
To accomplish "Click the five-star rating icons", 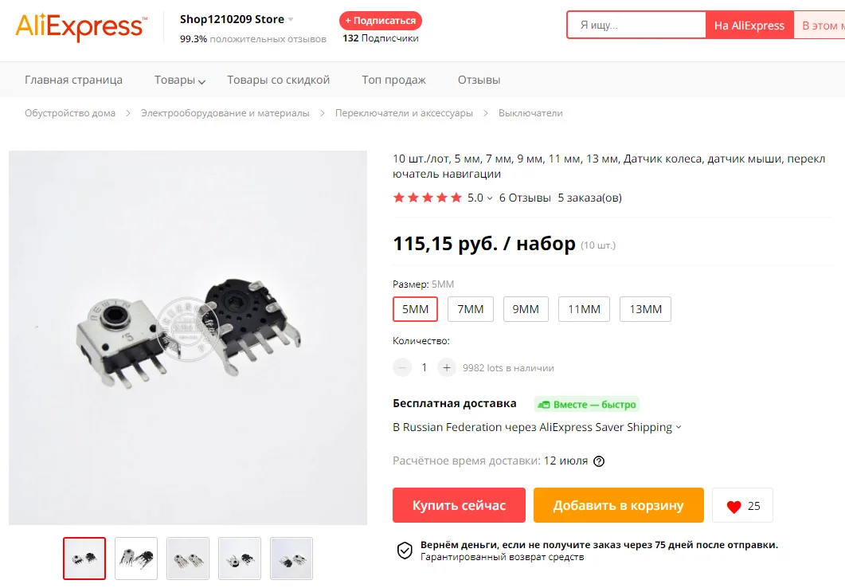I will [x=428, y=198].
